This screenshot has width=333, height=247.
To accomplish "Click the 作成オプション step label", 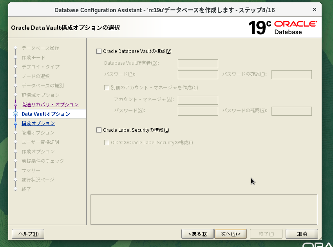I will [x=38, y=152].
